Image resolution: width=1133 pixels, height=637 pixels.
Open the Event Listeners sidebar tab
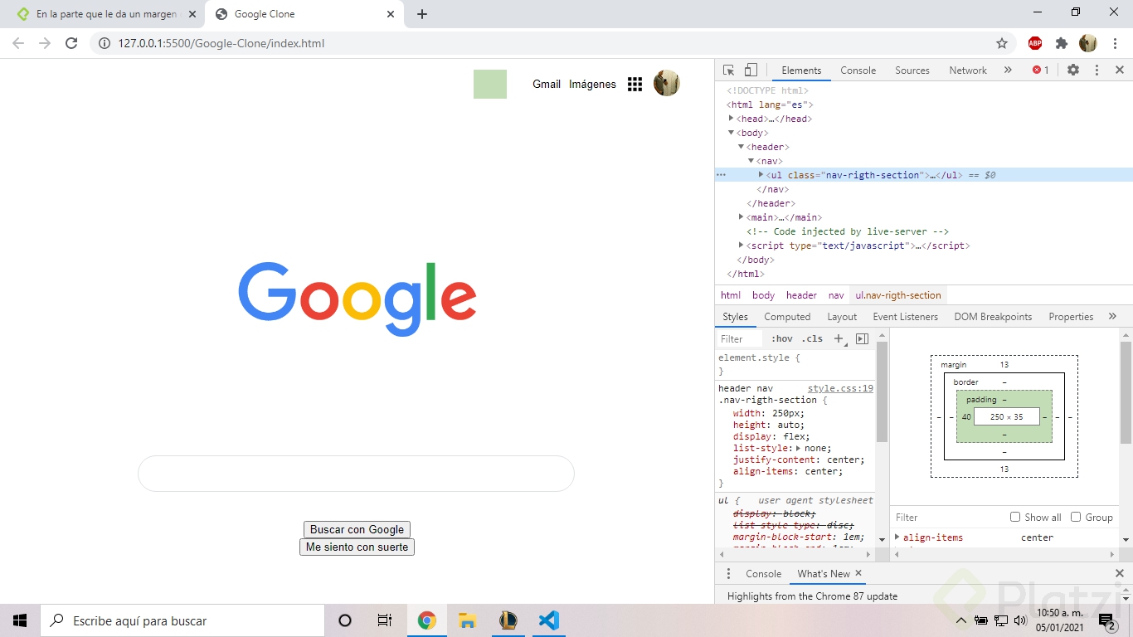pos(905,317)
